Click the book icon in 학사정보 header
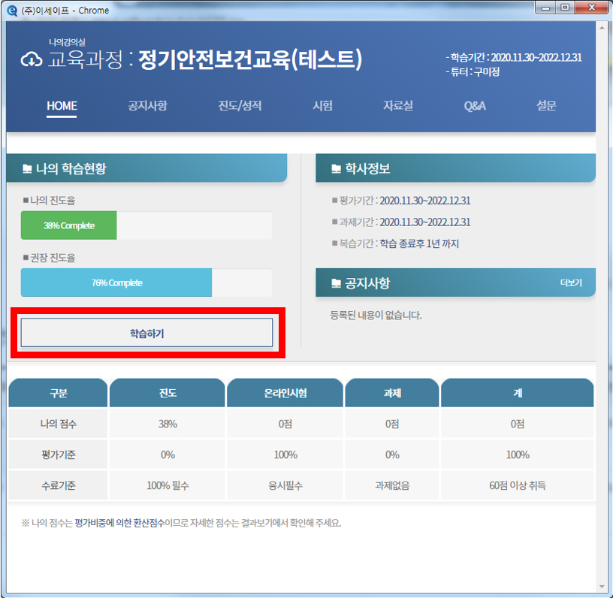Viewport: 613px width, 598px height. 336,169
